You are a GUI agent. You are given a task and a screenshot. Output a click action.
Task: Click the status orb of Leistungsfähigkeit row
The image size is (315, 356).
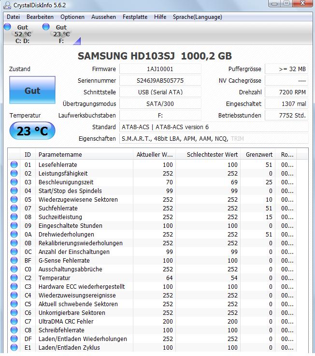pyautogui.click(x=14, y=173)
